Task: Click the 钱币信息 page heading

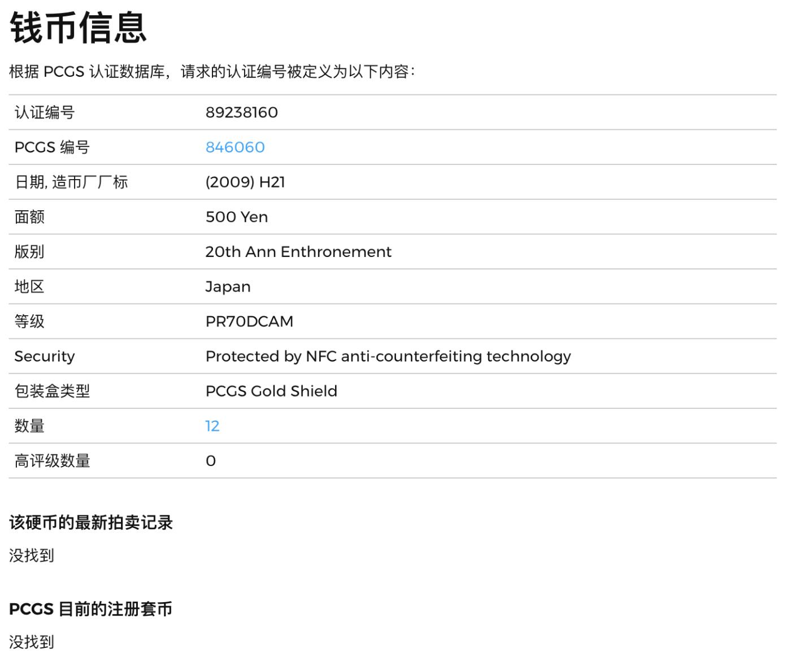Action: pos(79,28)
